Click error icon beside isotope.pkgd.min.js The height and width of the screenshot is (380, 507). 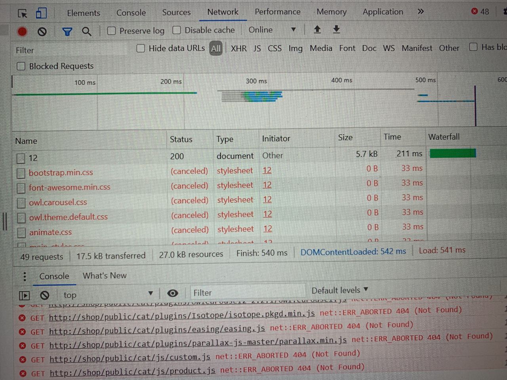point(22,318)
